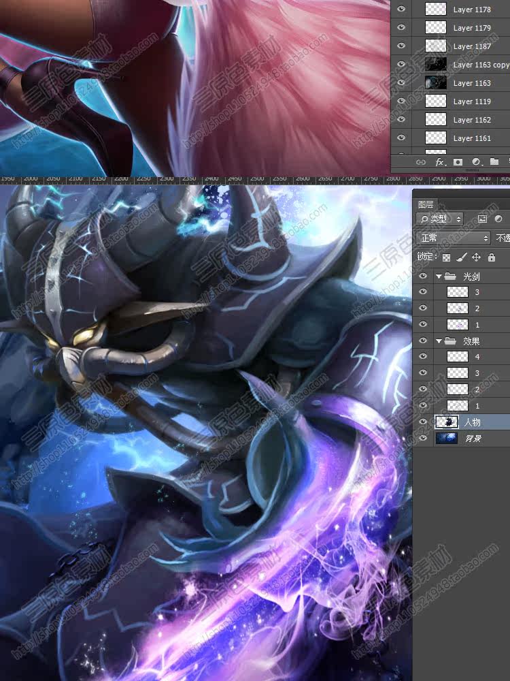Hide Layer 1162
This screenshot has height=681, width=510.
coord(401,119)
